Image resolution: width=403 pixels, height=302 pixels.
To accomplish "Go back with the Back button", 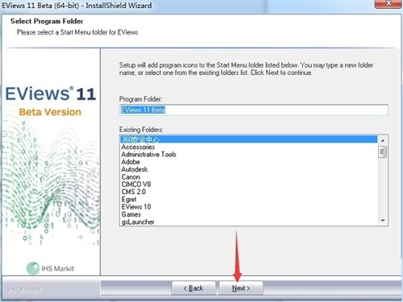I will pyautogui.click(x=193, y=288).
